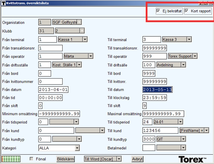Toggle the Ej bekräftat checkbox

click(158, 10)
